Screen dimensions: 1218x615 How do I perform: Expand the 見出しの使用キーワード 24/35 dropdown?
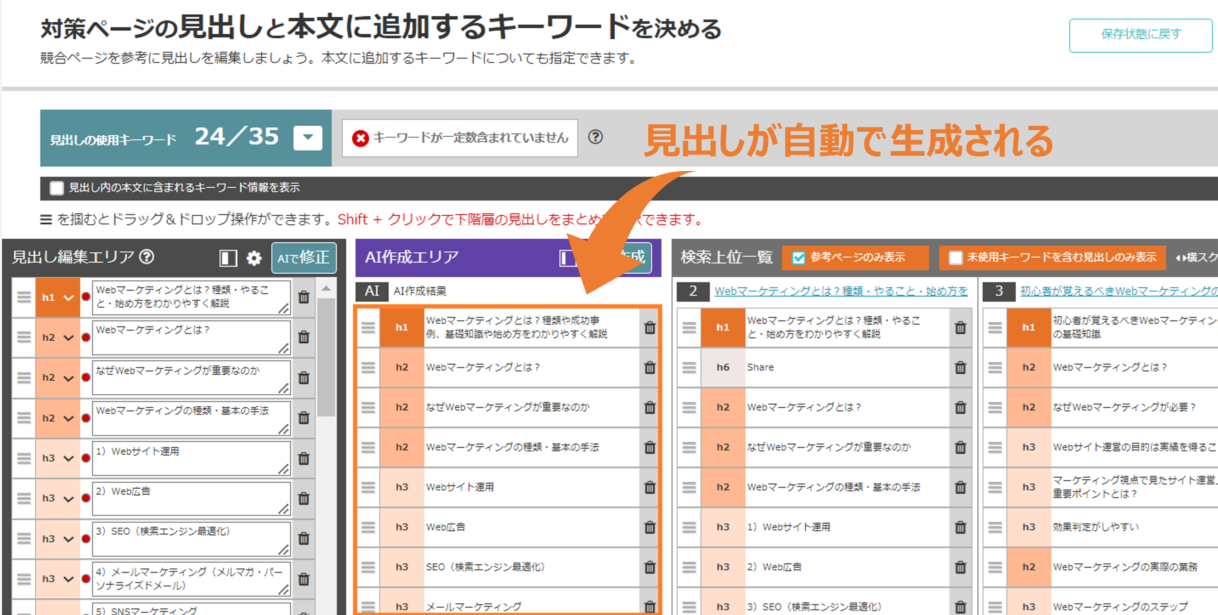[307, 138]
